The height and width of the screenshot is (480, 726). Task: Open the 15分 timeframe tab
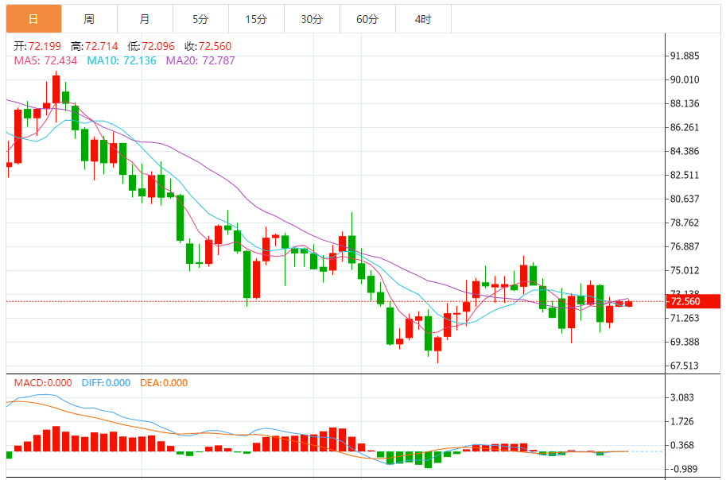tap(256, 19)
